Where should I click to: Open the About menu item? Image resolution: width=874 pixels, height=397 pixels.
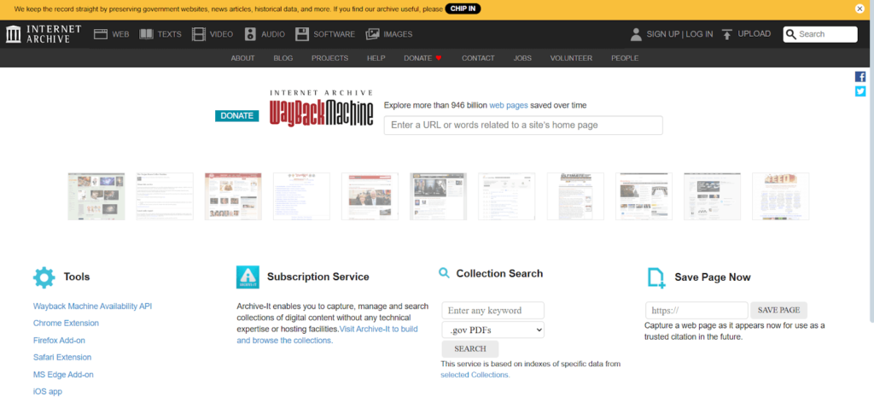[x=242, y=58]
